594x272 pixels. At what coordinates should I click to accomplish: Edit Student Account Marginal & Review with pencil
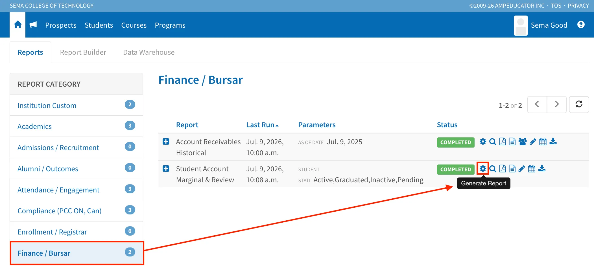pos(522,168)
